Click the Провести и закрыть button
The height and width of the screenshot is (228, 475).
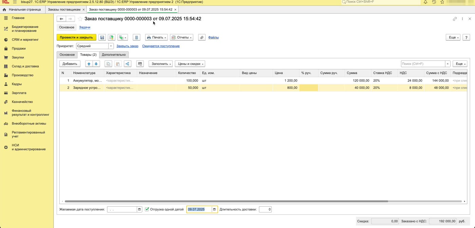[76, 38]
